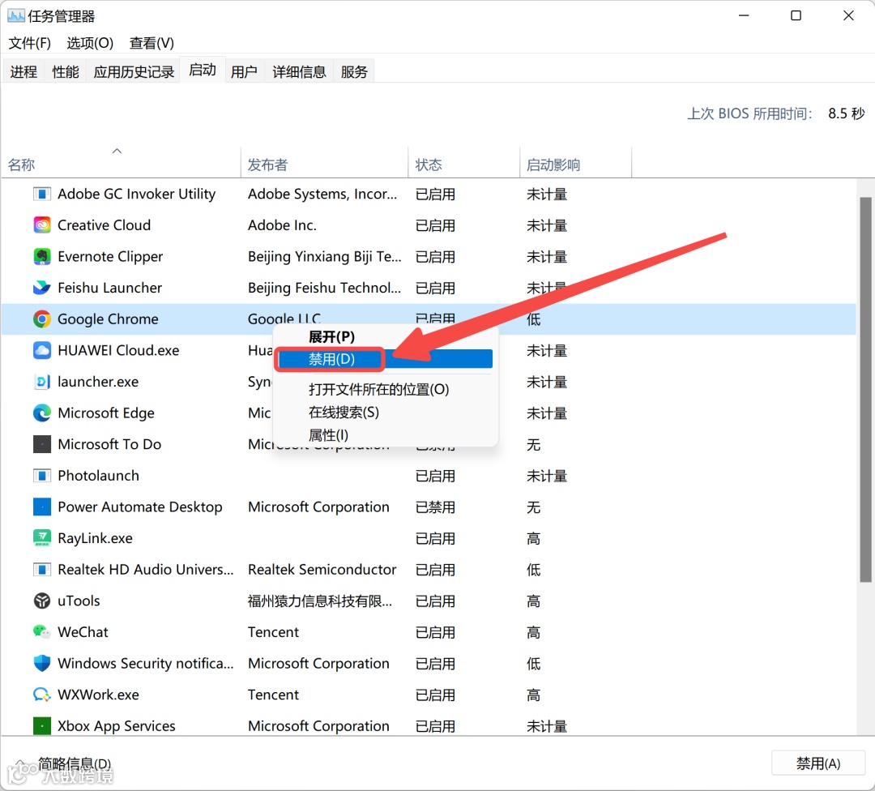The image size is (875, 791).
Task: Click the 福州猿力信息科技有限 publisher of uTools
Action: point(320,601)
